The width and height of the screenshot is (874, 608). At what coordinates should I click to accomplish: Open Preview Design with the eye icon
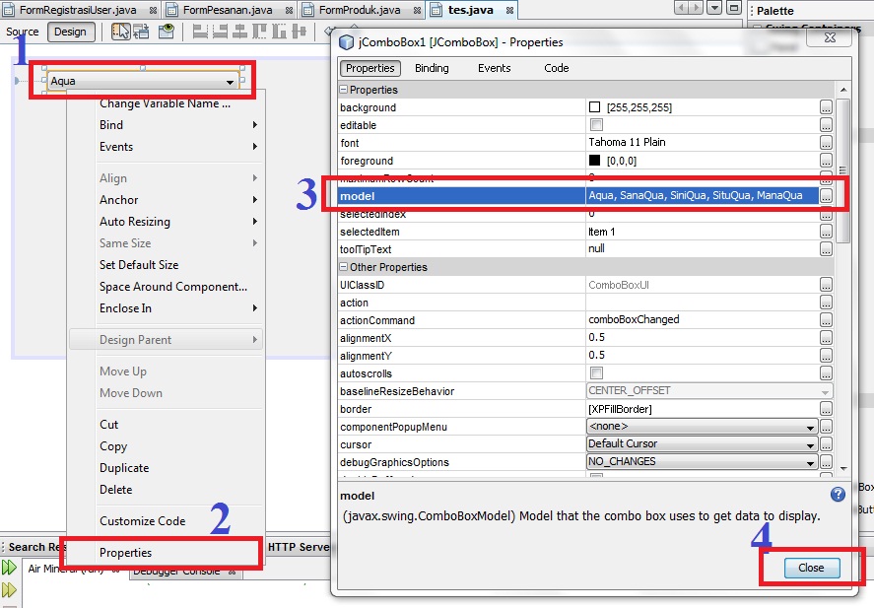[x=165, y=31]
